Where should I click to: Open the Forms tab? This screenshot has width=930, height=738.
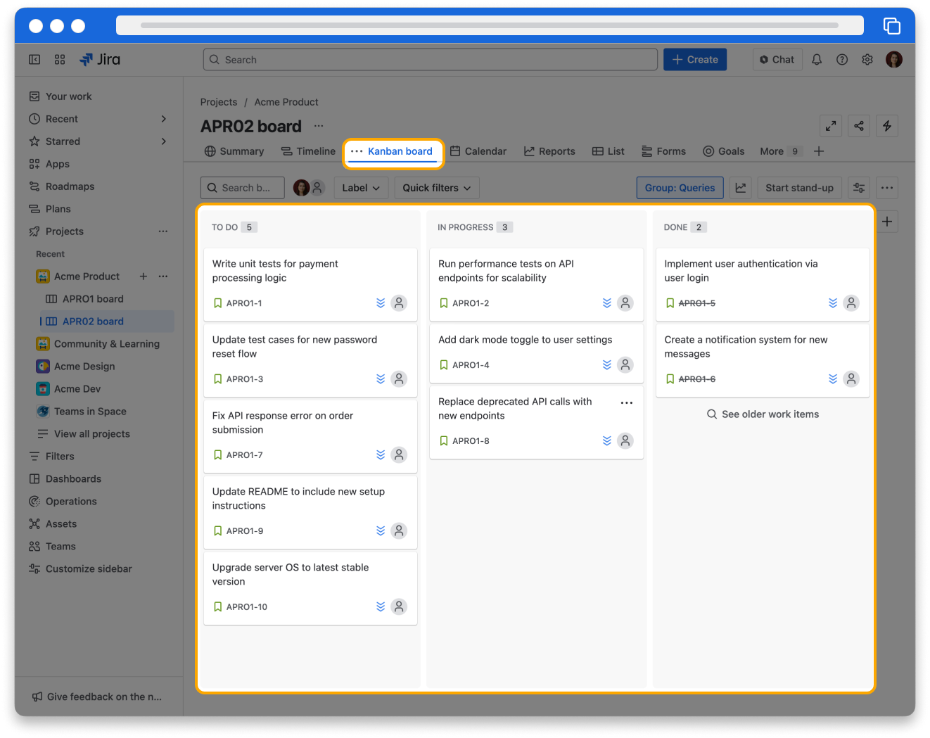(663, 151)
